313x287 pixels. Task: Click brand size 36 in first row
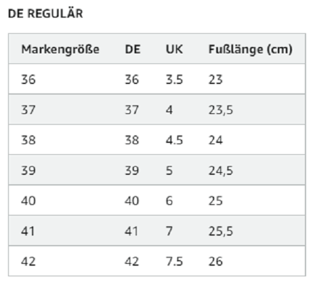(28, 80)
